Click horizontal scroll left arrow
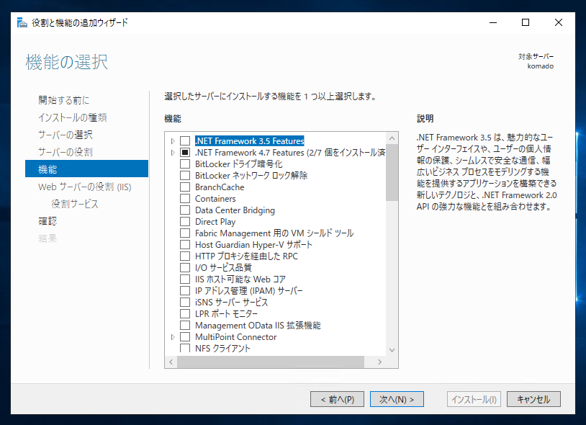The height and width of the screenshot is (425, 586). coord(171,362)
